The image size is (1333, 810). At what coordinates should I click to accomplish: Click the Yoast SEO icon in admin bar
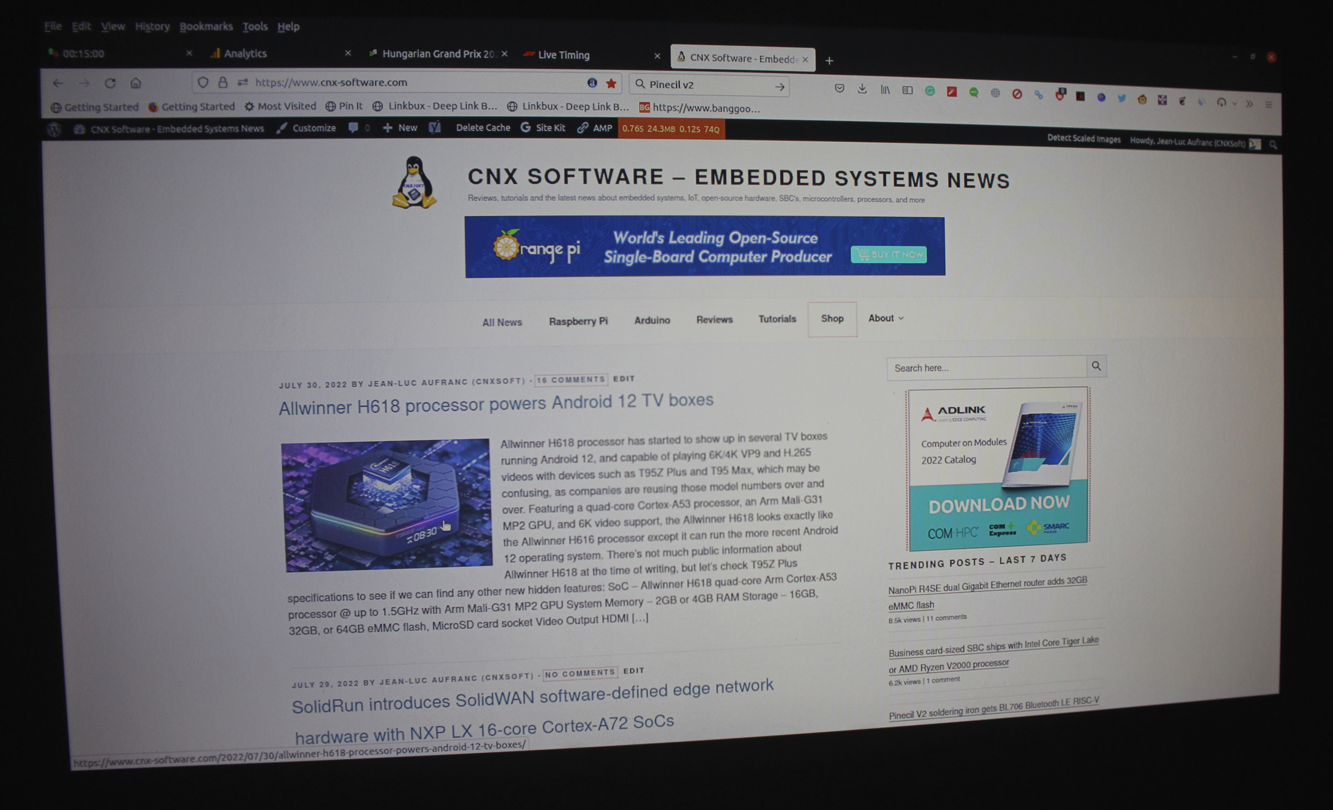coord(435,128)
